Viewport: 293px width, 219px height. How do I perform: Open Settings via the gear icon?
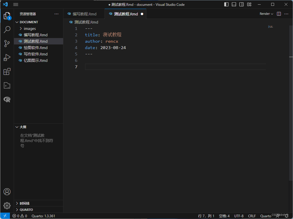[7, 205]
